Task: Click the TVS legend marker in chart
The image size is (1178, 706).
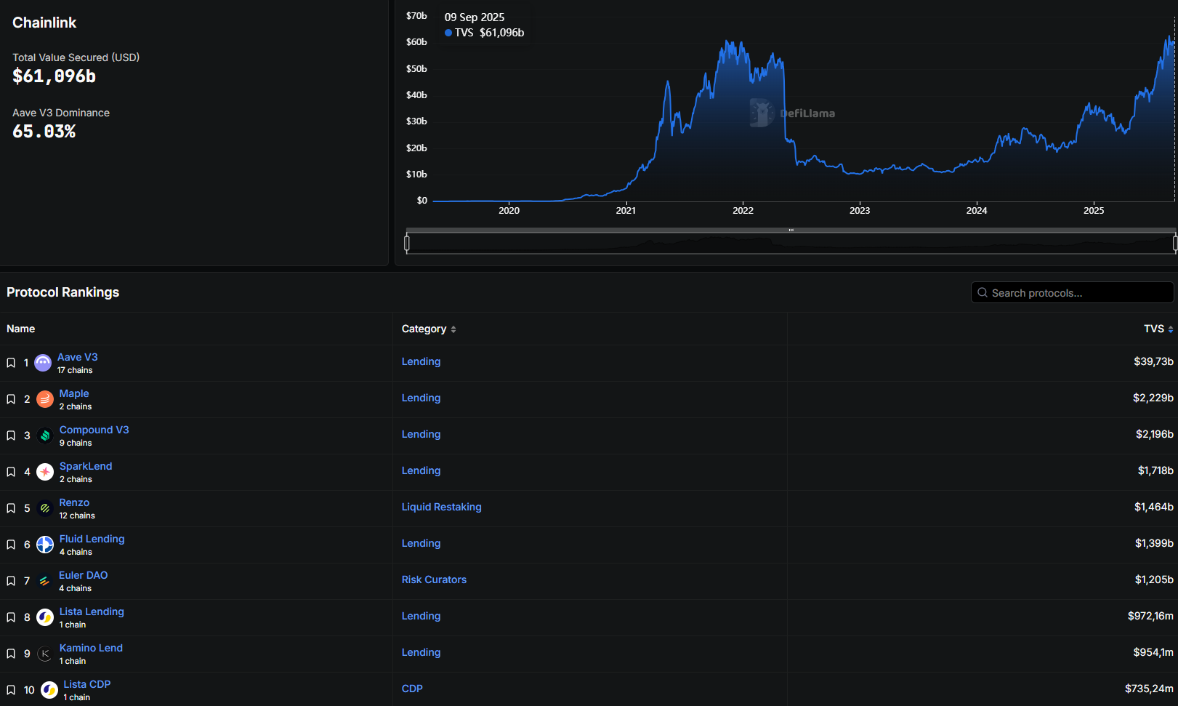Action: tap(448, 33)
